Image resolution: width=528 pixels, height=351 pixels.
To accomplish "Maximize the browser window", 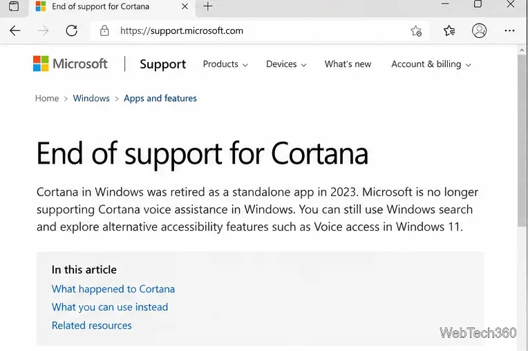I will coord(478,4).
